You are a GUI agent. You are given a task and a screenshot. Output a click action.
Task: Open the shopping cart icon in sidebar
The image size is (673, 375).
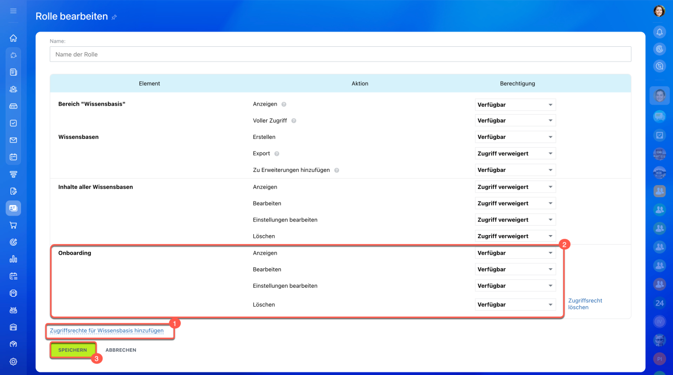(x=13, y=225)
